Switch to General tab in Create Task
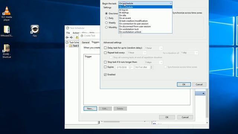 (86, 42)
